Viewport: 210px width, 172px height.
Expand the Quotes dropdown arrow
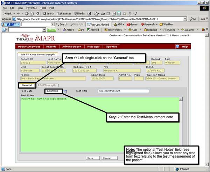(178, 30)
